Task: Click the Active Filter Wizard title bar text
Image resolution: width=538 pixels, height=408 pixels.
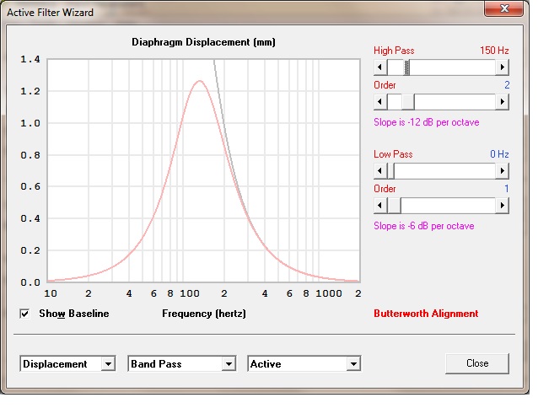Action: point(50,13)
